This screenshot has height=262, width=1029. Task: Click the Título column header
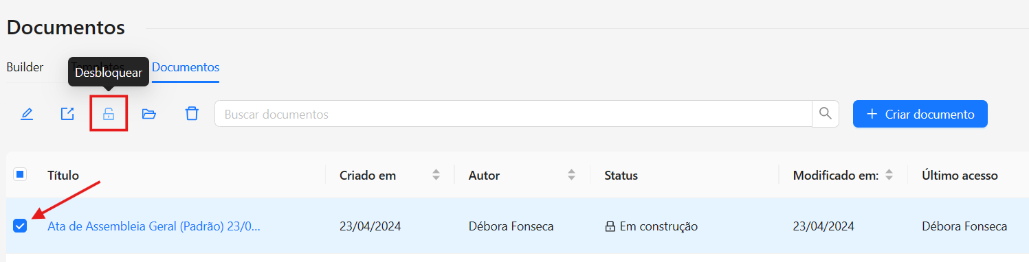pos(63,176)
